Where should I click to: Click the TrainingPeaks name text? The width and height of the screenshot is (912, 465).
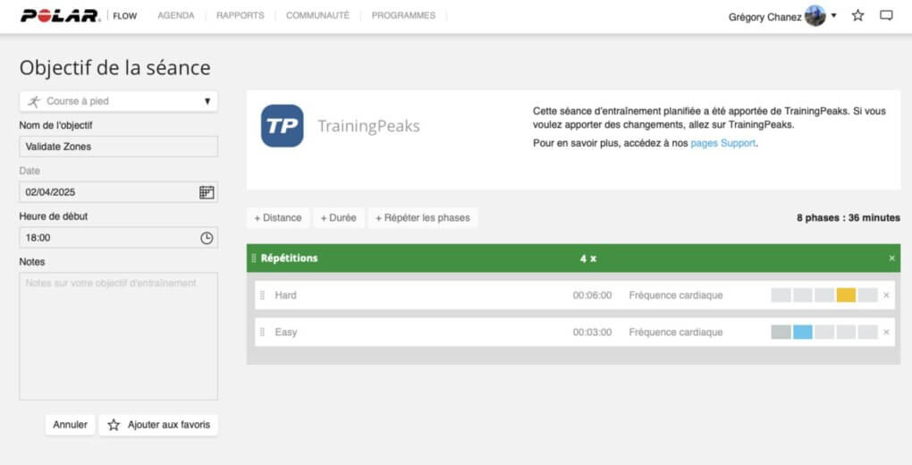(x=368, y=126)
